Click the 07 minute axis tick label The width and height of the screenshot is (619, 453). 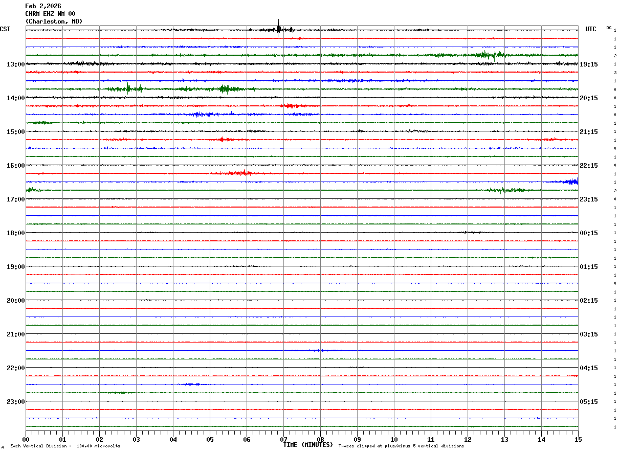pyautogui.click(x=284, y=439)
